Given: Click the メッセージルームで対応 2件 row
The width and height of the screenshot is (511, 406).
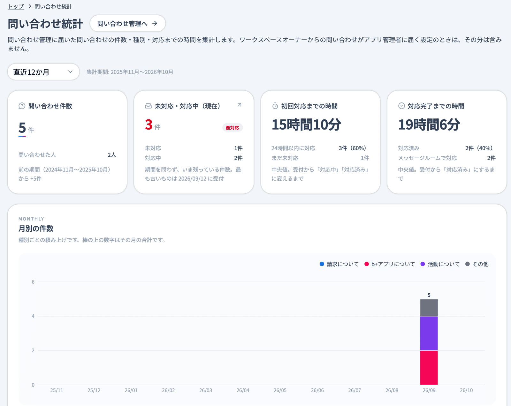Looking at the screenshot, I should click(446, 158).
